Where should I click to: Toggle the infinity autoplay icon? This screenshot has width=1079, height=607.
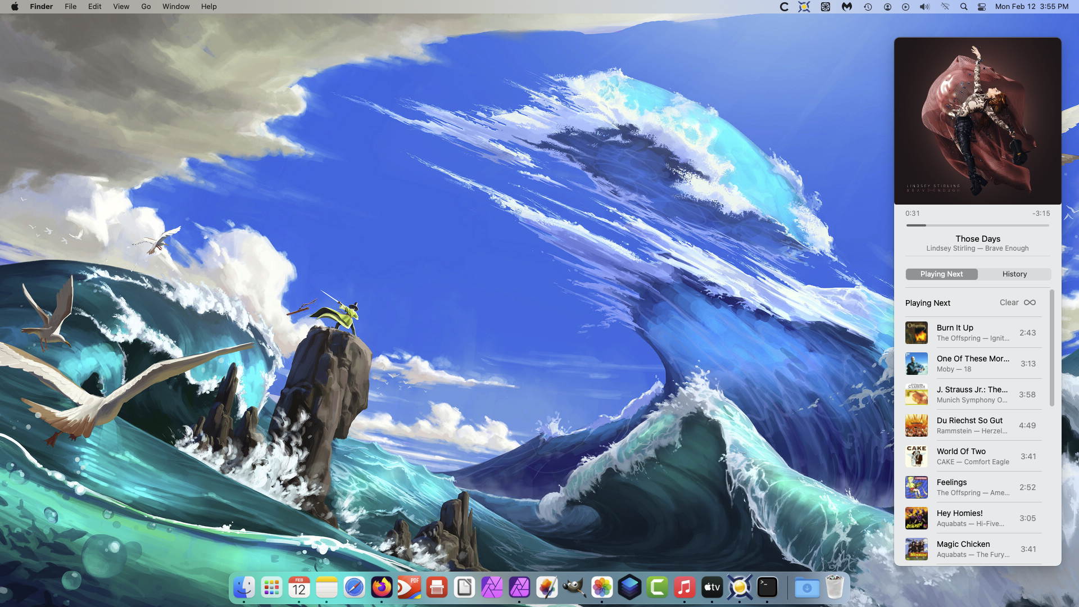pyautogui.click(x=1030, y=302)
